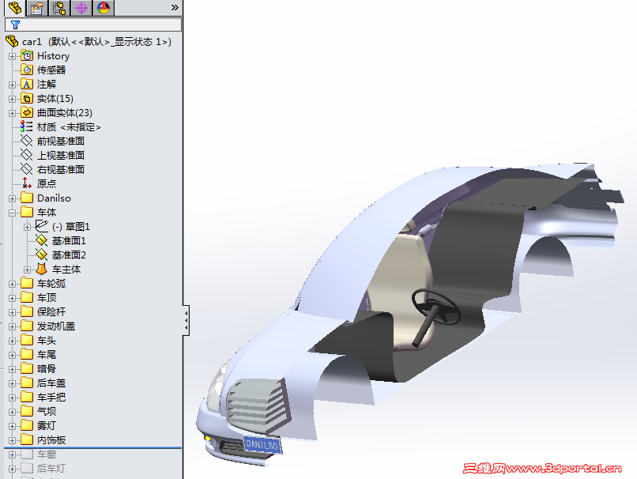Select the car1 root part icon
The width and height of the screenshot is (637, 479).
click(12, 41)
